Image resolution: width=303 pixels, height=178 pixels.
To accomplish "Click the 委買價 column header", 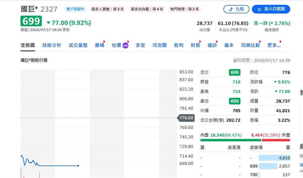I will click(234, 148).
